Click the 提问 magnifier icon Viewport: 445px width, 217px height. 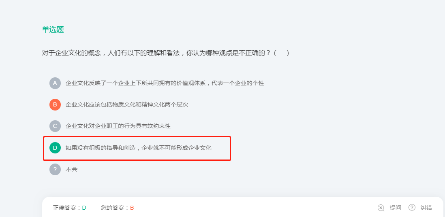pyautogui.click(x=381, y=208)
